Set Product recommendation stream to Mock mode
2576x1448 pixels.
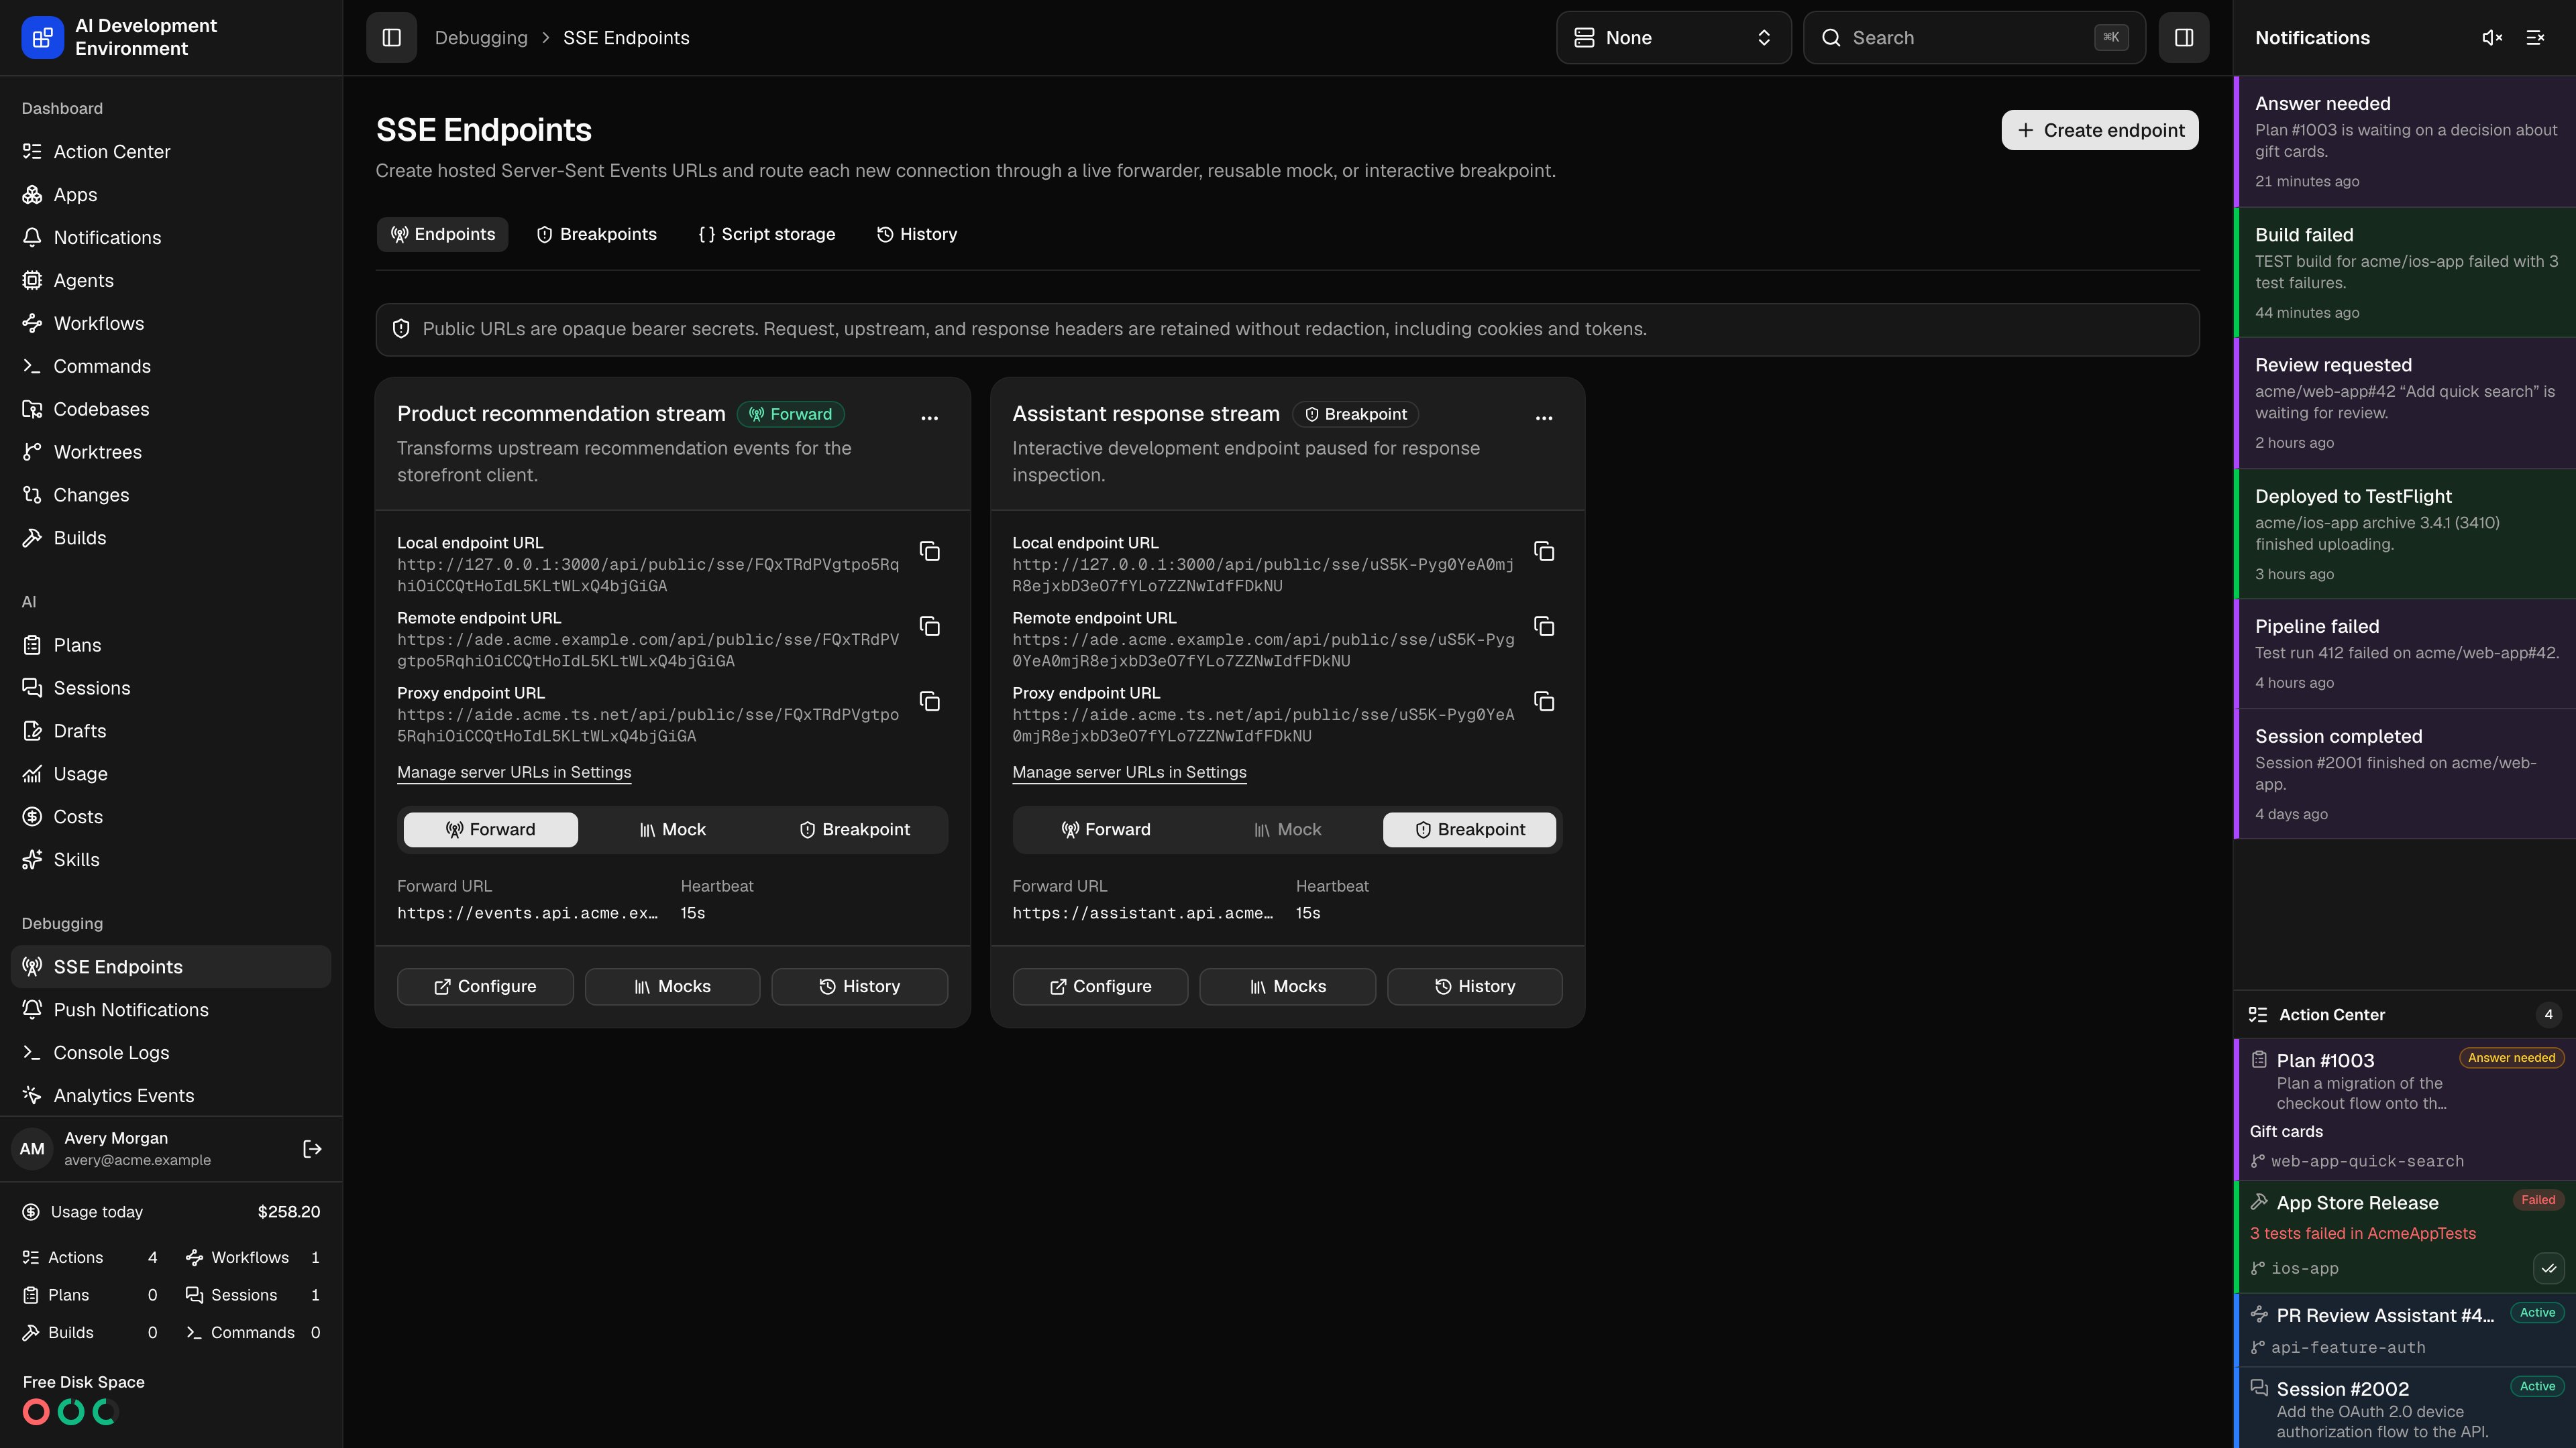pyautogui.click(x=672, y=829)
